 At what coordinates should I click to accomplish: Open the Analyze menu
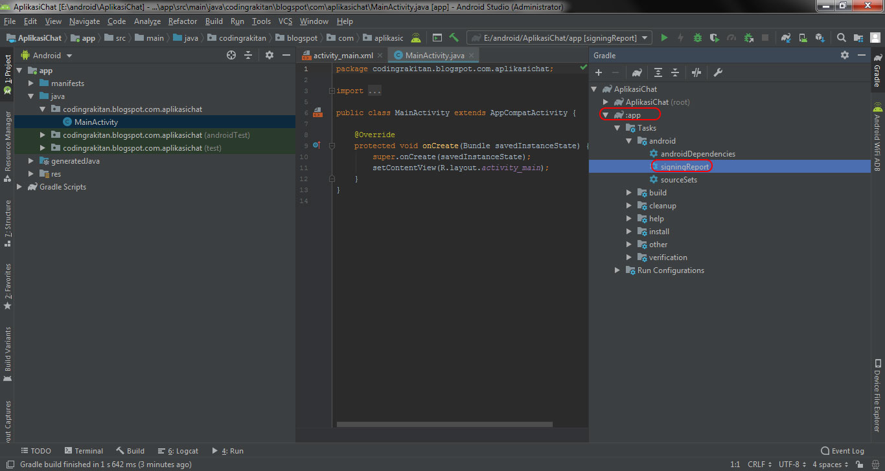[x=147, y=21]
